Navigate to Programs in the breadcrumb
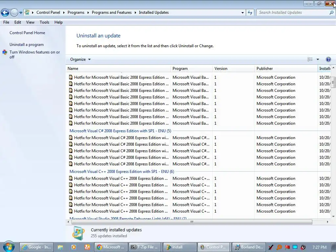The image size is (336, 252). pyautogui.click(x=76, y=12)
